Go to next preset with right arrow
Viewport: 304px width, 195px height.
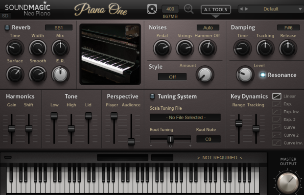coord(246,9)
